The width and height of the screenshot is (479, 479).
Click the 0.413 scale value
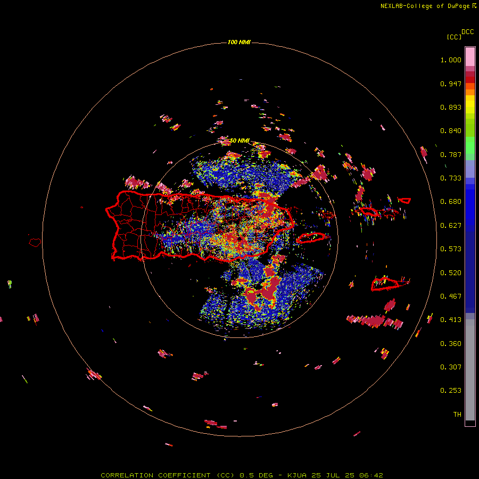pyautogui.click(x=451, y=320)
